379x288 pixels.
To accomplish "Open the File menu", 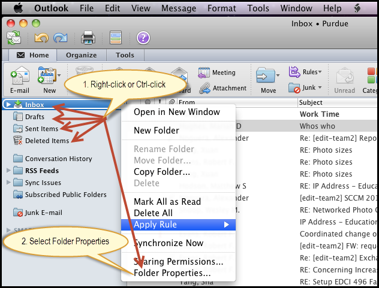I will point(86,8).
